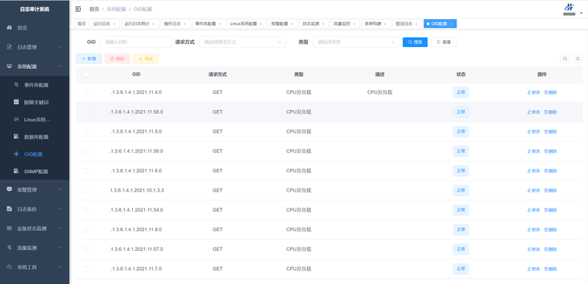Click the 事件库配置 sidebar icon
The image size is (588, 284).
[16, 85]
